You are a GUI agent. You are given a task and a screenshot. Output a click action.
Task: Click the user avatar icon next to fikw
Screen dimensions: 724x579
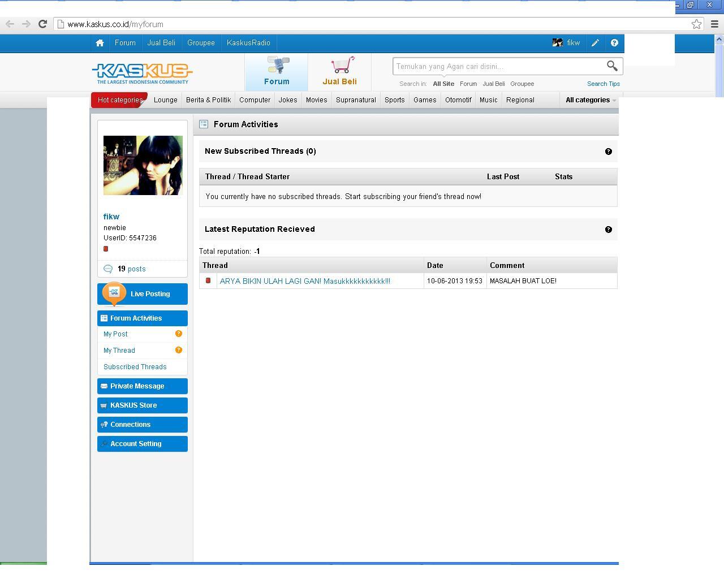(557, 43)
